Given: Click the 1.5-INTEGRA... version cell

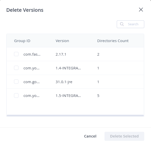Looking at the screenshot, I should pos(68,96).
